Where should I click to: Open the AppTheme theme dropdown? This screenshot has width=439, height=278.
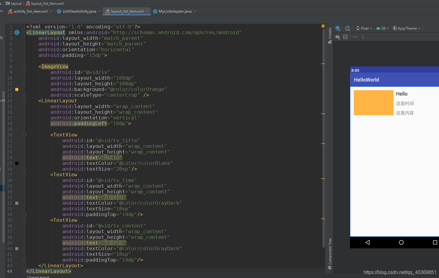(x=407, y=28)
